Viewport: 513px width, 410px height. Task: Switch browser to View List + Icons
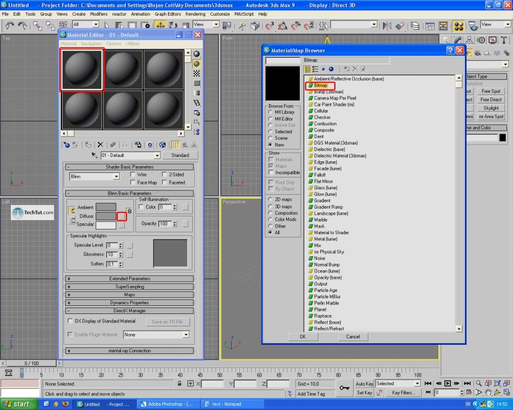pos(315,69)
